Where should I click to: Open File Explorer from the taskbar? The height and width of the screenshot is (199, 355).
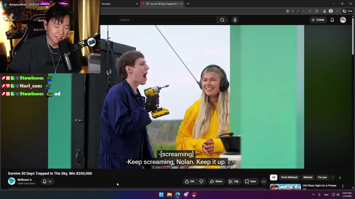169,195
